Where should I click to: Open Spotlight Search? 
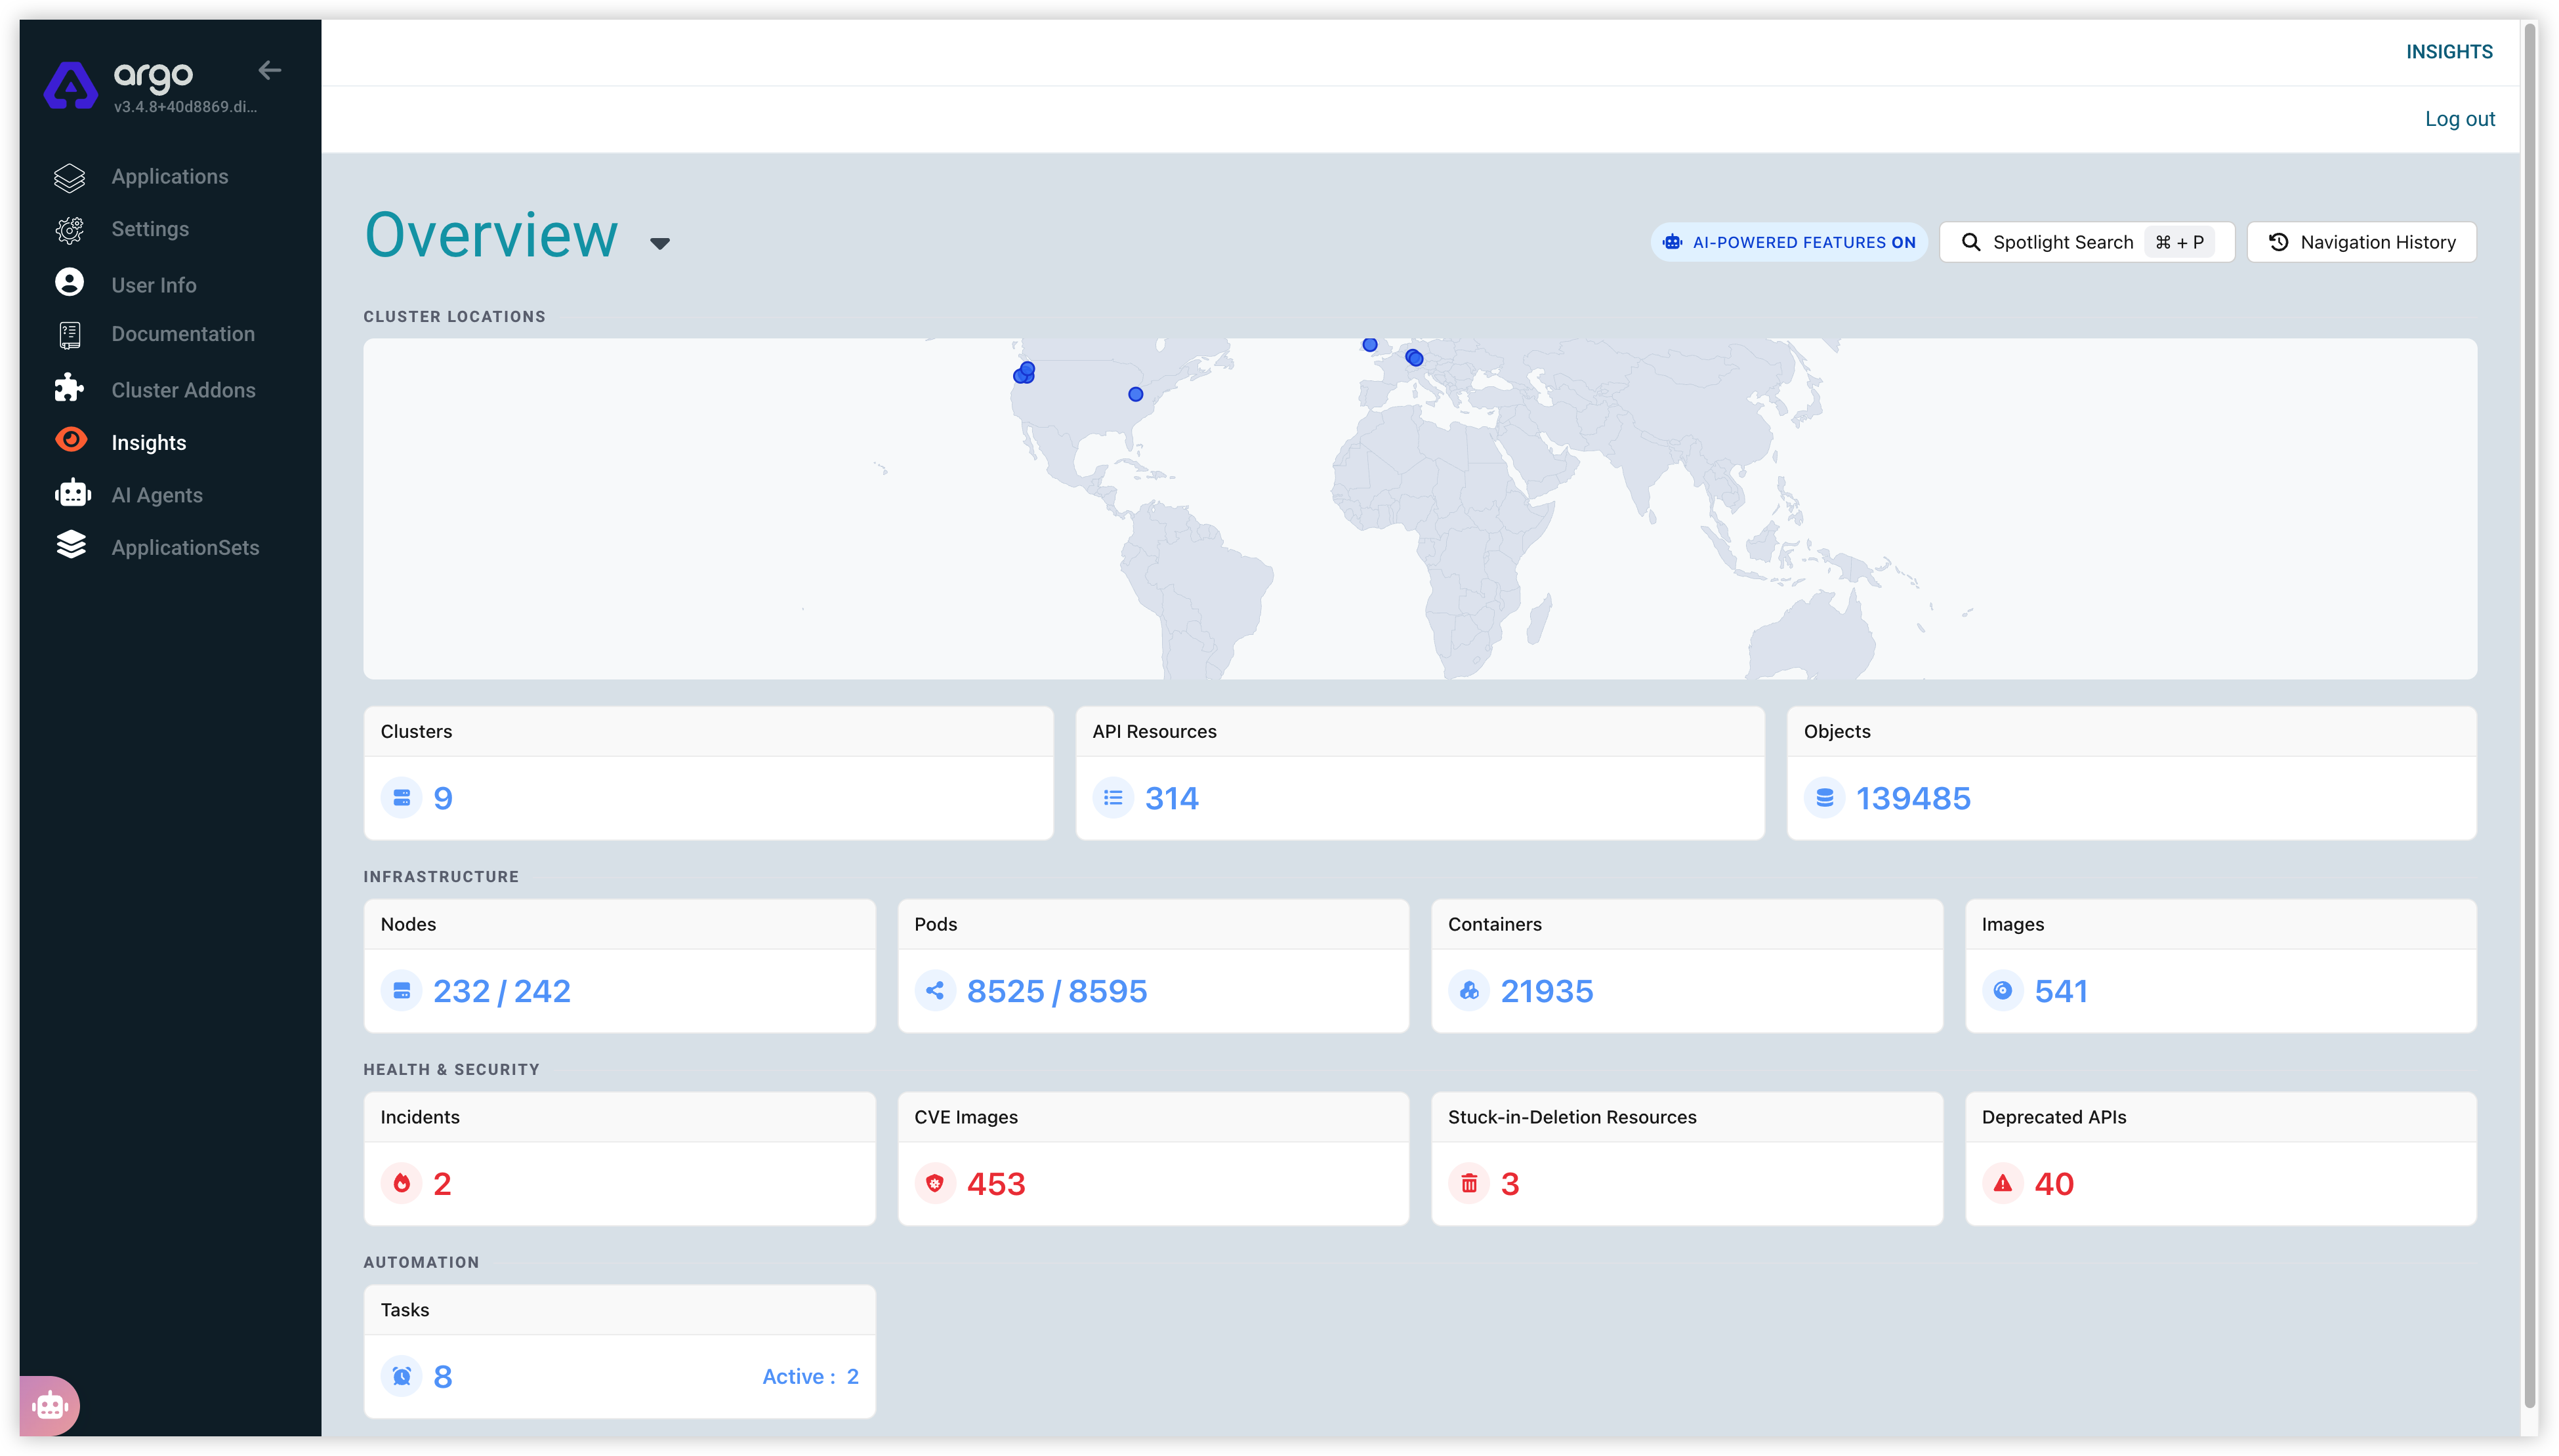tap(2086, 242)
